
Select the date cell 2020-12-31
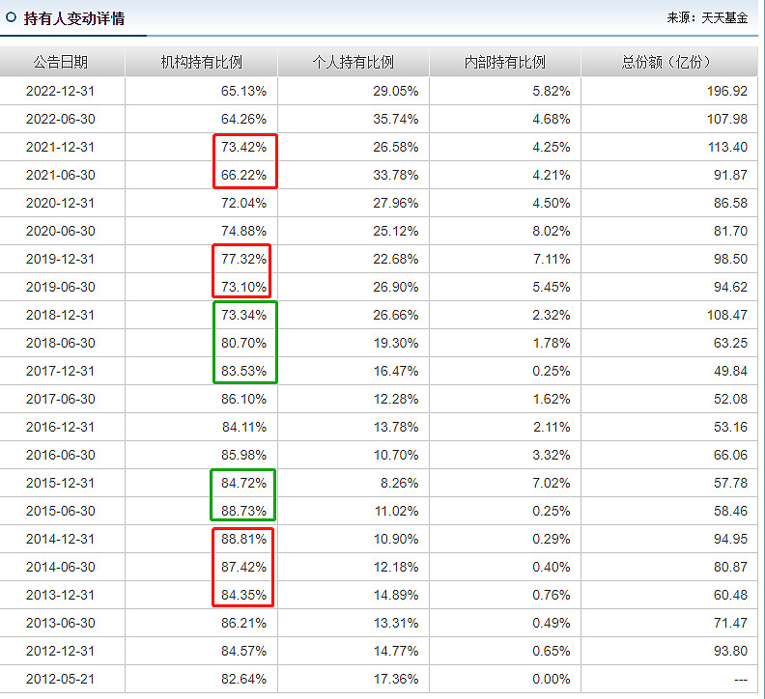coord(61,203)
